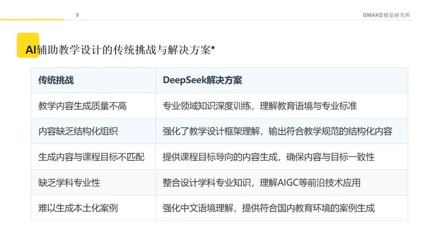Click the cell starting 专业领域知识深度训练
The height and width of the screenshot is (242, 433).
282,106
